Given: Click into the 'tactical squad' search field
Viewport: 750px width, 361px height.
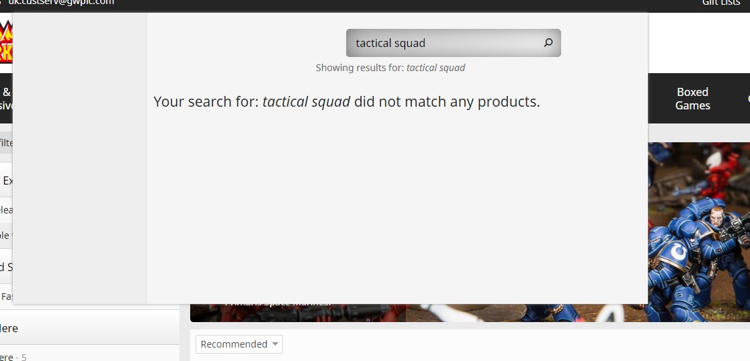Looking at the screenshot, I should coord(444,43).
